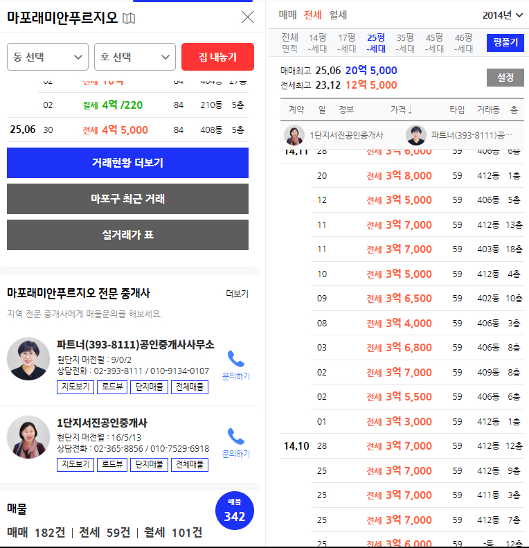Image resolution: width=529 pixels, height=548 pixels.
Task: Click the 매매최고 20억 5,000 value
Action: coord(371,70)
